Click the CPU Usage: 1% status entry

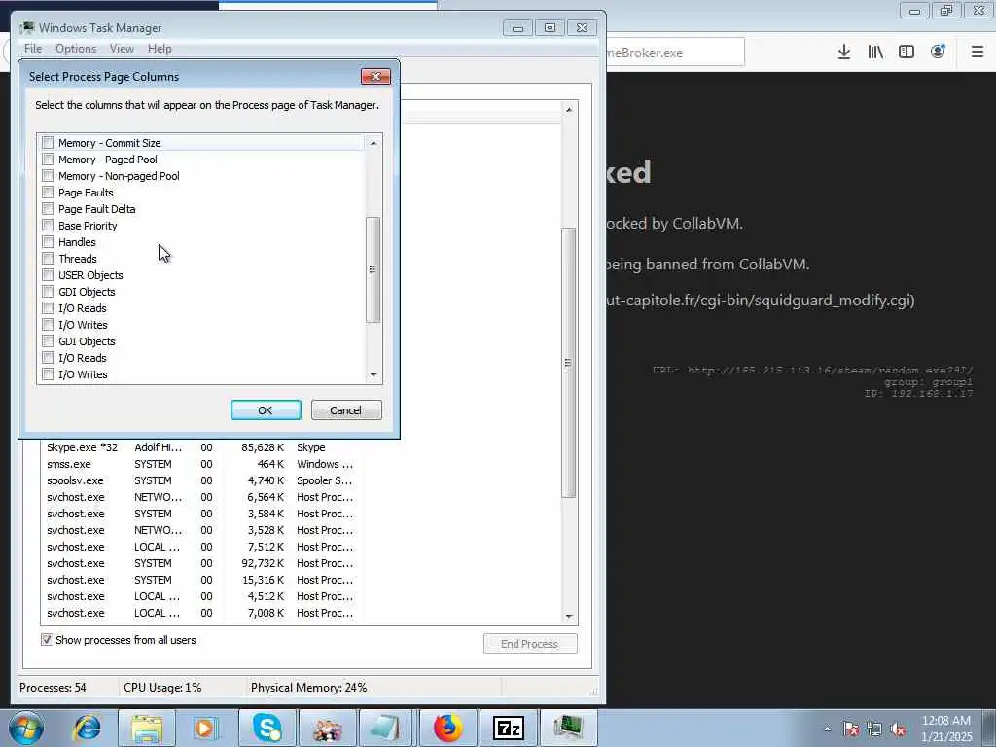(x=162, y=688)
